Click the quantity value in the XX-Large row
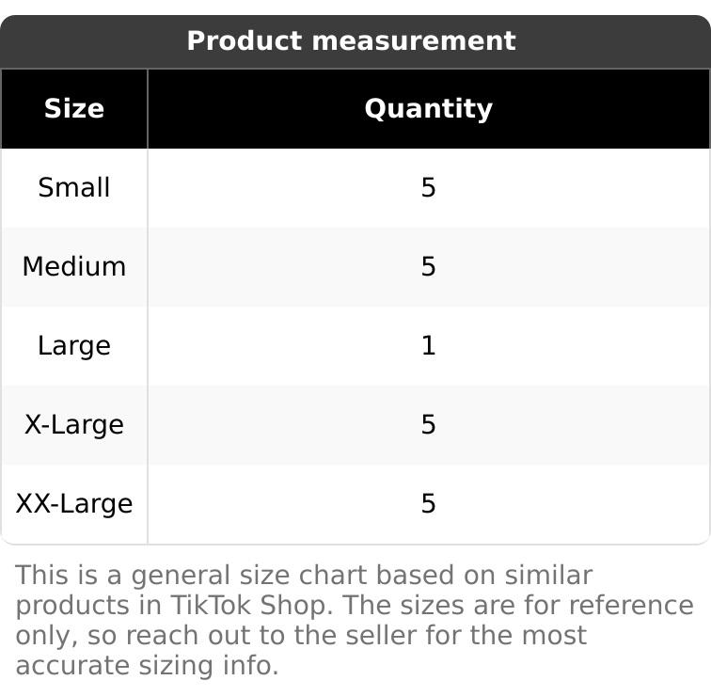This screenshot has height=696, width=711. coord(428,504)
